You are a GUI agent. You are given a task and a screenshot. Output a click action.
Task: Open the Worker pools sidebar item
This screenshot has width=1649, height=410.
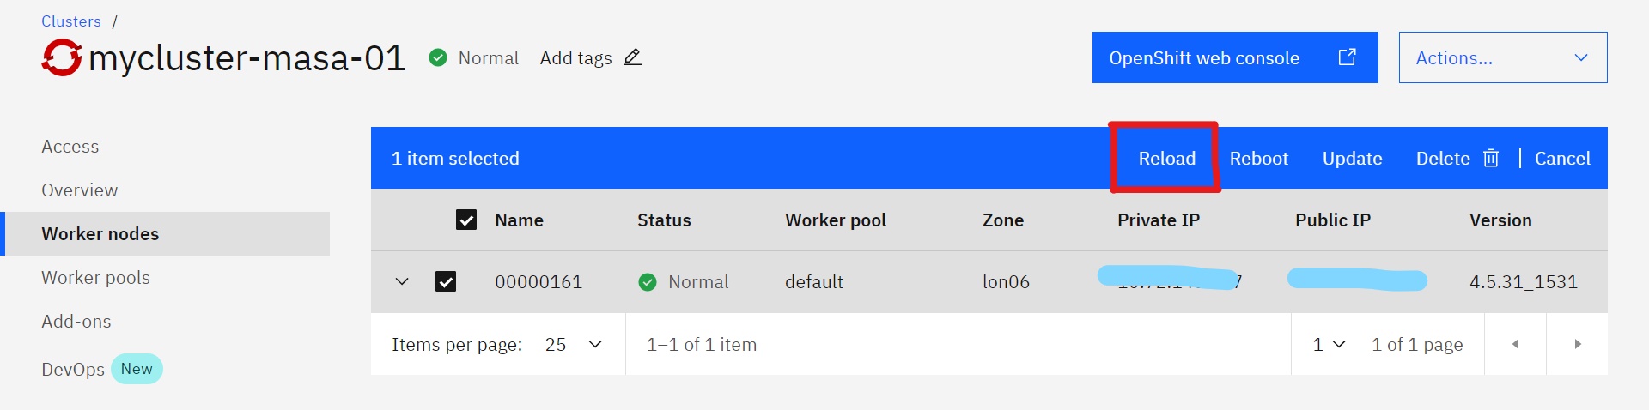click(x=95, y=278)
